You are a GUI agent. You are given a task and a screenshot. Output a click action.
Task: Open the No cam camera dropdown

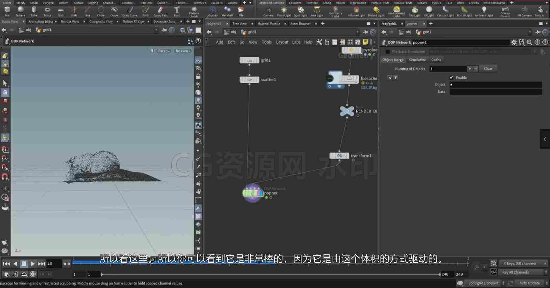click(x=183, y=51)
